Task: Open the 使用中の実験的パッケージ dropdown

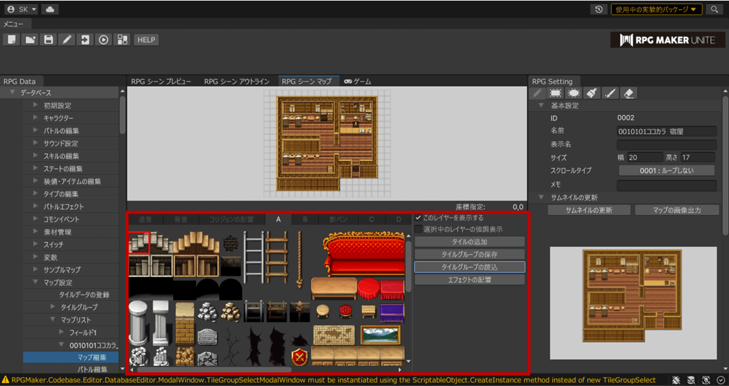Action: (x=656, y=10)
